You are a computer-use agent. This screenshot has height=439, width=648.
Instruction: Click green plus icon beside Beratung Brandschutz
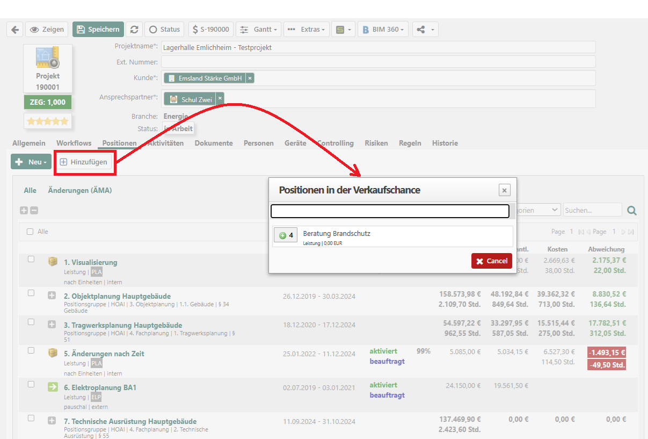click(283, 235)
